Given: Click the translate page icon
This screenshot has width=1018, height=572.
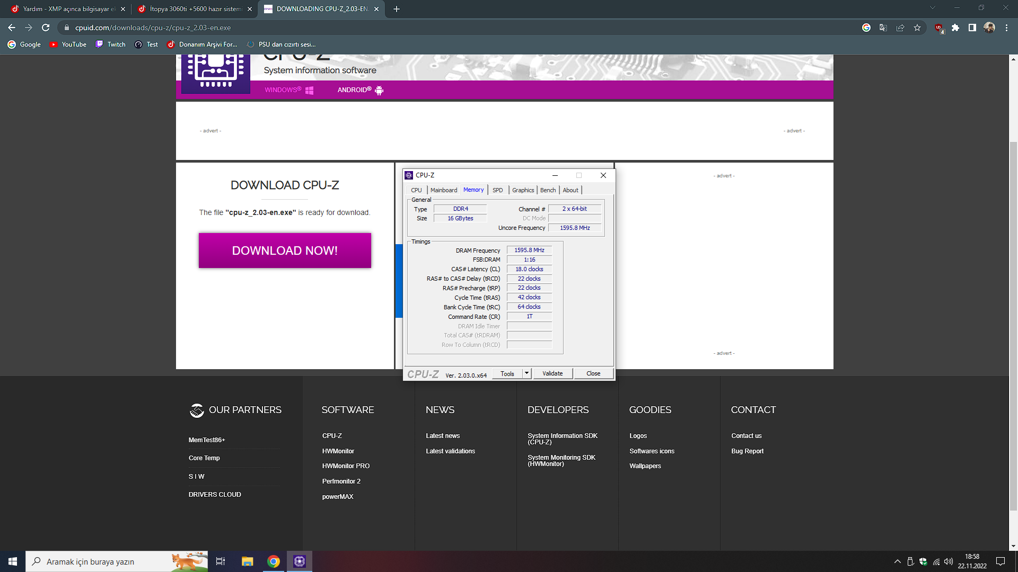Looking at the screenshot, I should point(883,28).
